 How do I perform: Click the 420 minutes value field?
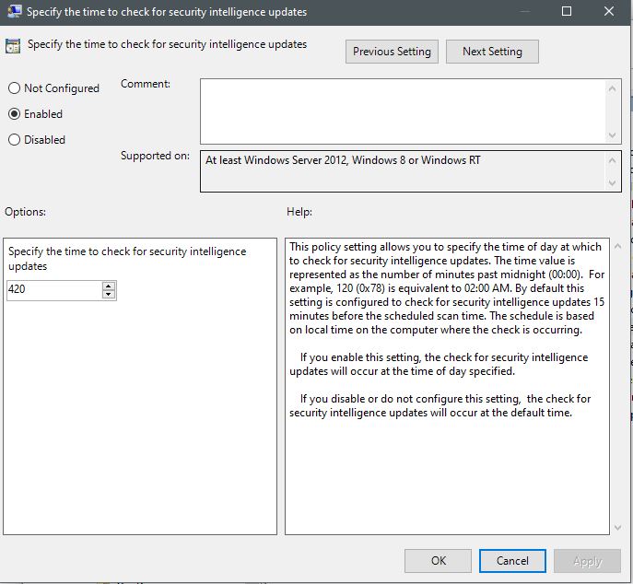(x=54, y=290)
